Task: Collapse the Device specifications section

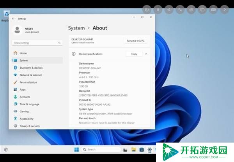Action: point(146,54)
